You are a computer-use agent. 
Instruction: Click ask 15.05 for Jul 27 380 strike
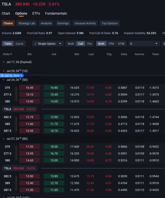coord(54,160)
